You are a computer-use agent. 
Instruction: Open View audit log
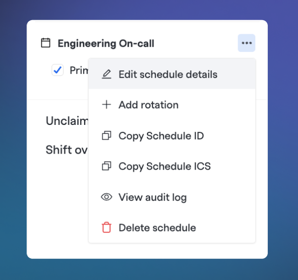pos(172,197)
